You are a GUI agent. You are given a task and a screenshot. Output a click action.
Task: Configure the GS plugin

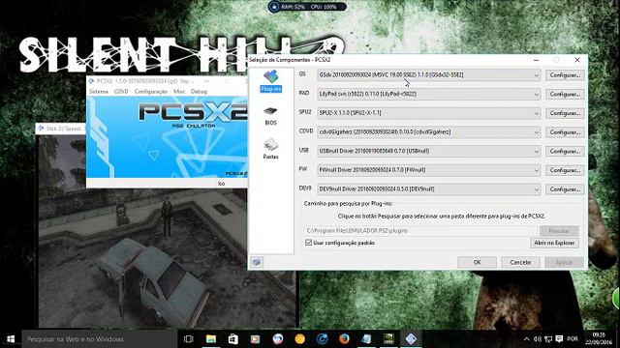[x=565, y=75]
